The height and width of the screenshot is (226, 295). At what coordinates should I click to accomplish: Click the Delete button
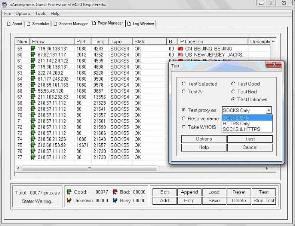(239, 201)
